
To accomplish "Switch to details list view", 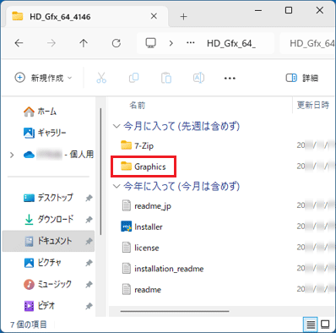I will (x=311, y=325).
